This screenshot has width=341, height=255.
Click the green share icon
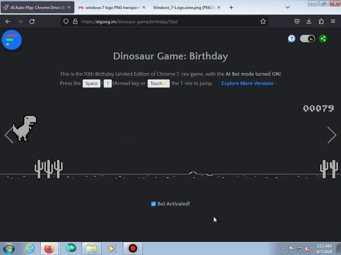(x=323, y=39)
